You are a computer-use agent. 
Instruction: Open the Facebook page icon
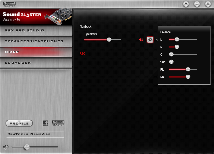pos(46,123)
